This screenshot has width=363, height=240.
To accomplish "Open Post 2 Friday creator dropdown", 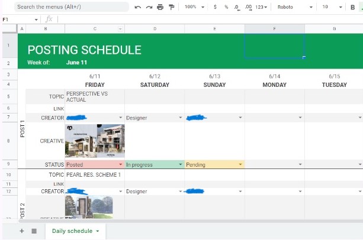I will (x=120, y=192).
